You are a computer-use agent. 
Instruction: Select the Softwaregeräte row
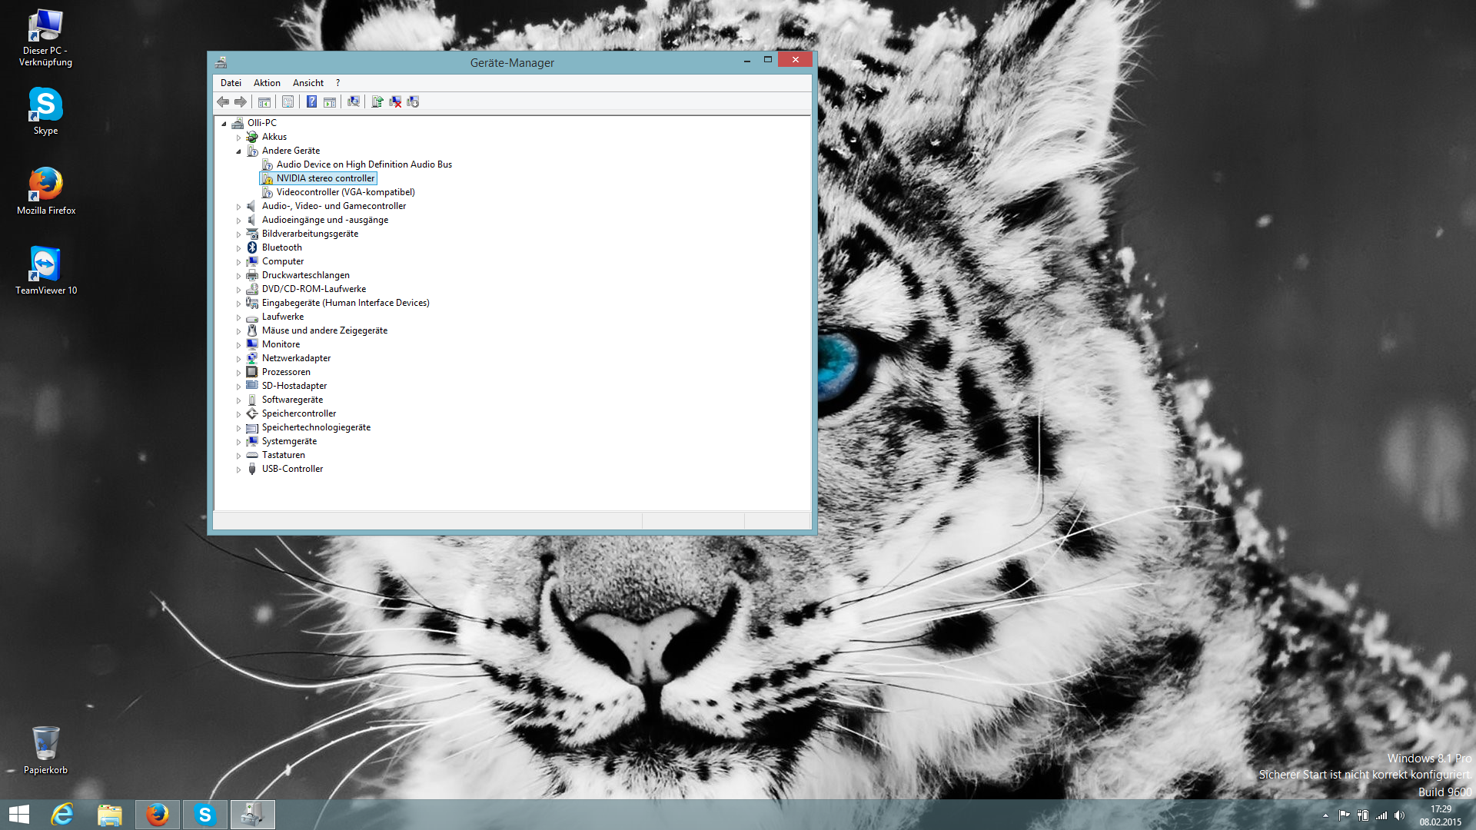click(x=292, y=400)
